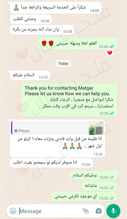Tap the red heart reaction
Viewport: 127px width, 219px height.
(x=110, y=53)
